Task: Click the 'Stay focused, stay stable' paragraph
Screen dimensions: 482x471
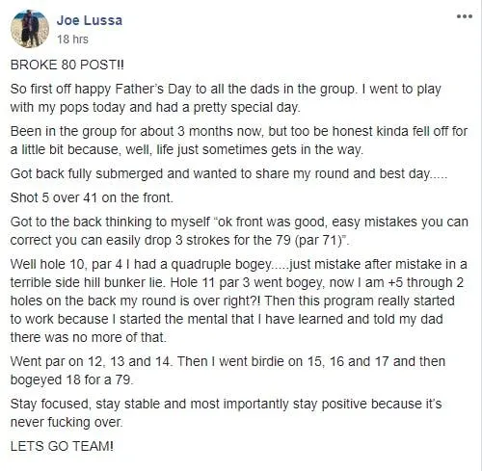Action: tap(226, 412)
